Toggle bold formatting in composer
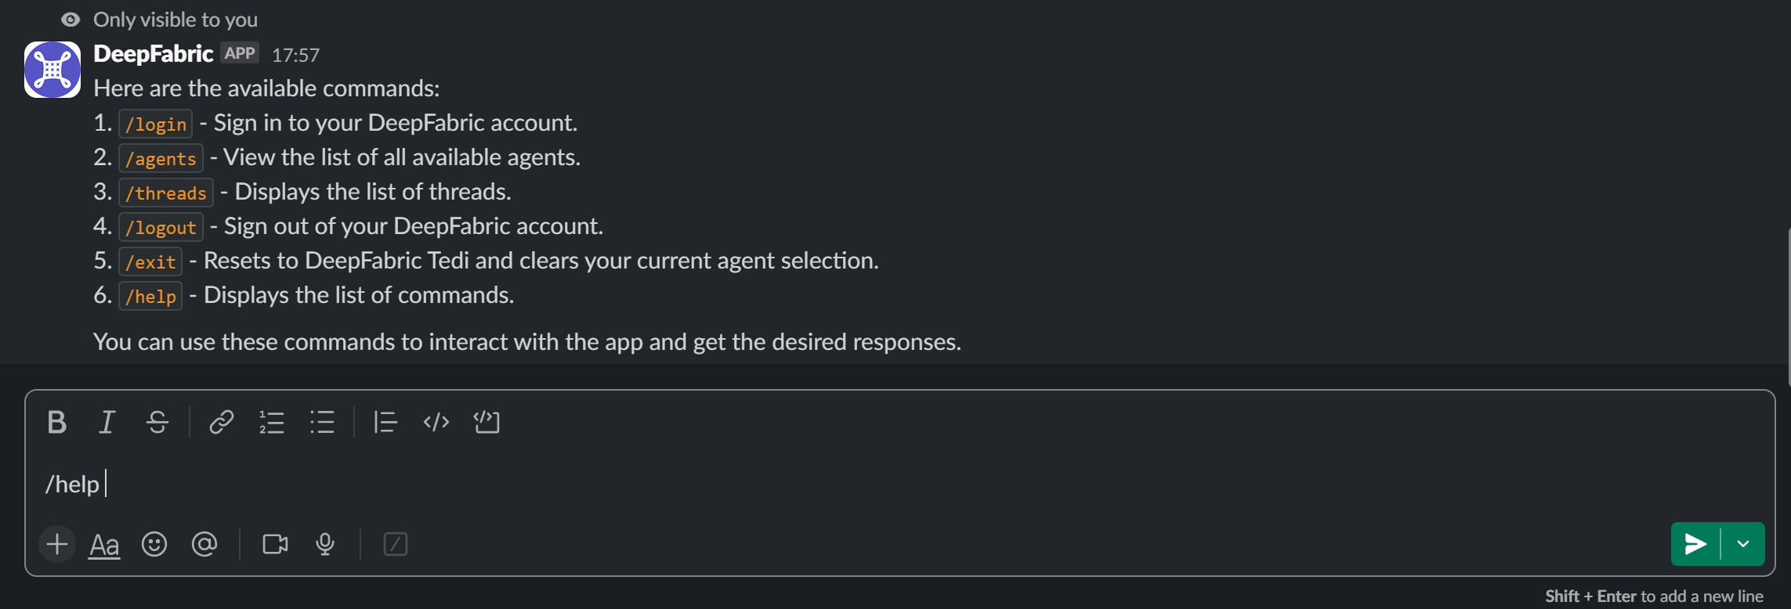1791x609 pixels. (56, 423)
